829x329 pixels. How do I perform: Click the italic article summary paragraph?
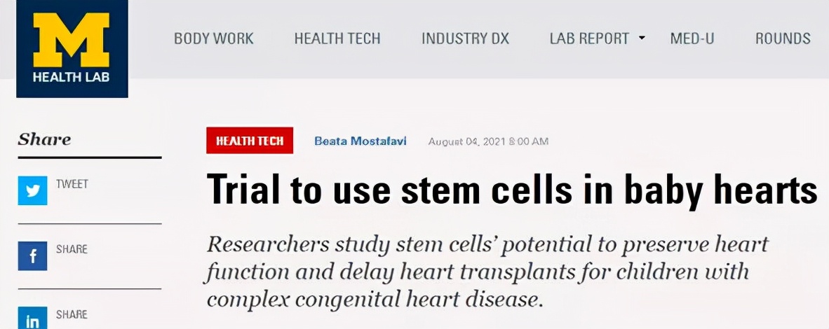487,272
